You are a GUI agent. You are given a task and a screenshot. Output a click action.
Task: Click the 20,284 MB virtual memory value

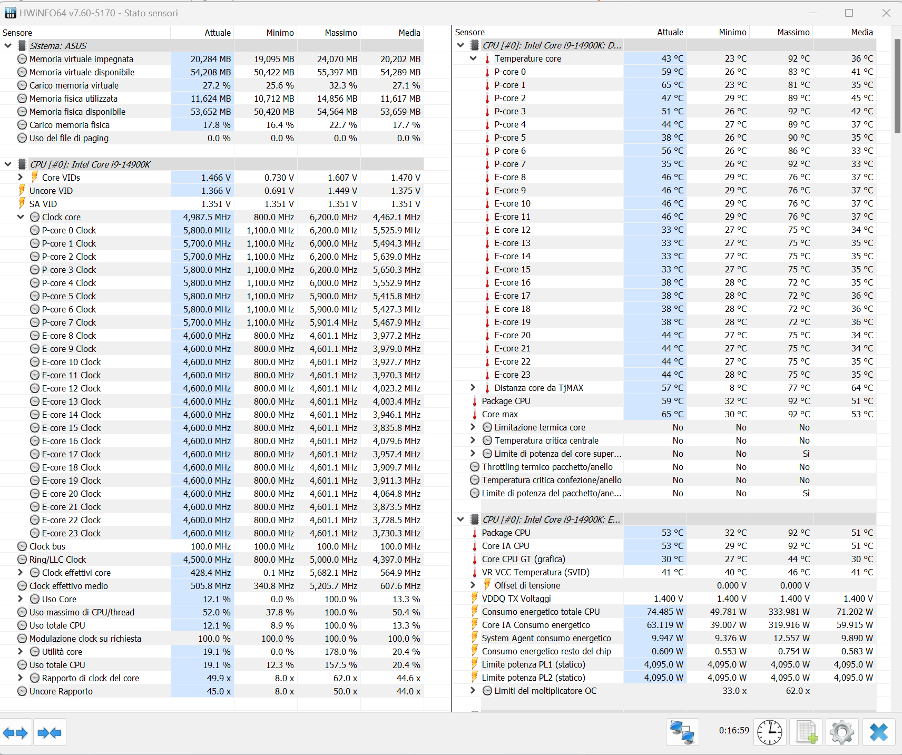211,59
